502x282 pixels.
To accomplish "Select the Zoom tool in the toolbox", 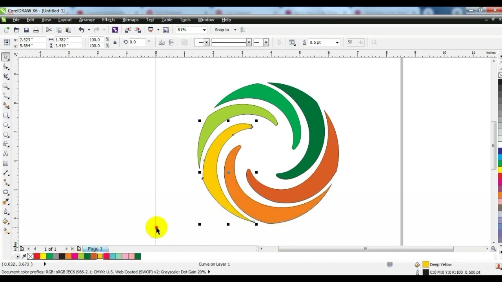I will 6,86.
